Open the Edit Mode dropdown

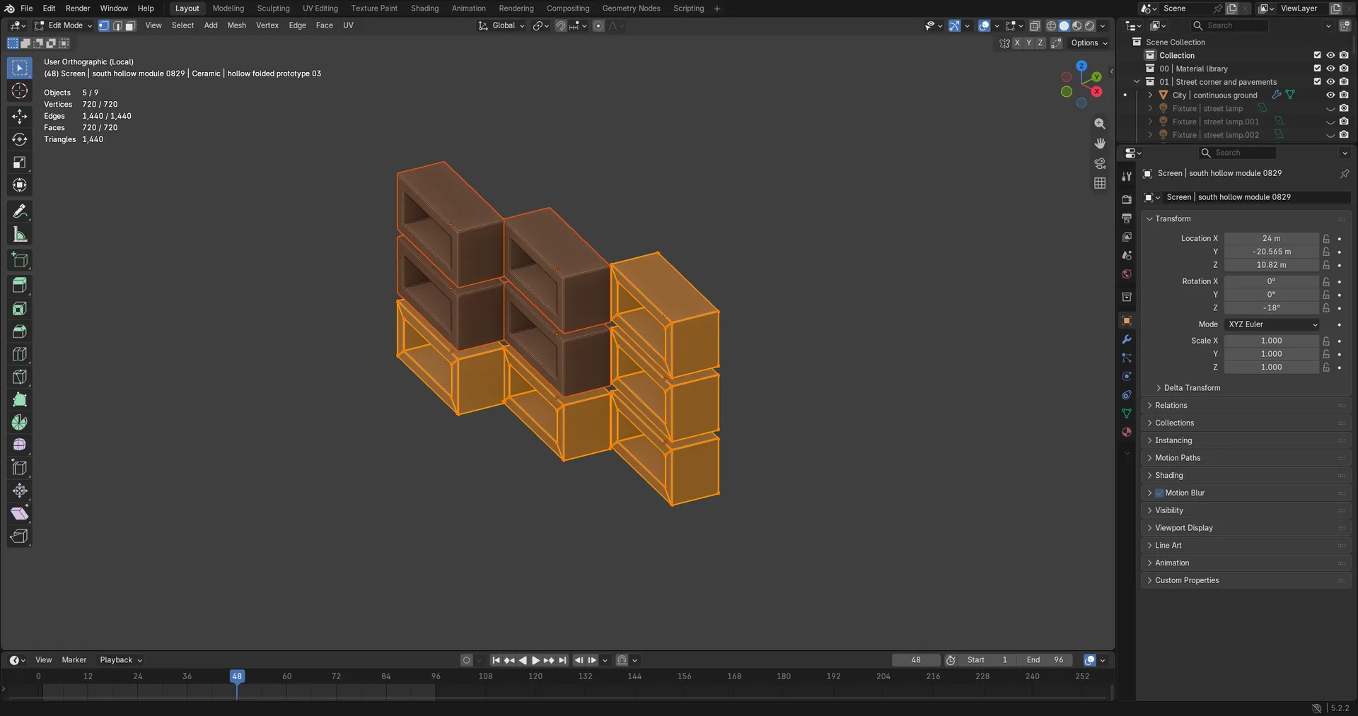64,25
